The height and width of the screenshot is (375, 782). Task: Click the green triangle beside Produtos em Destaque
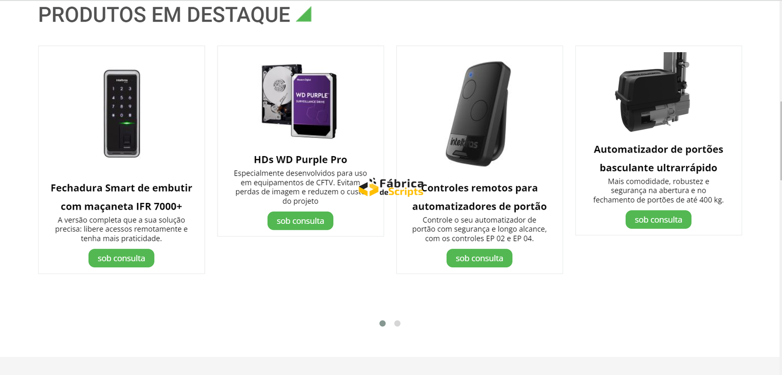pyautogui.click(x=304, y=15)
